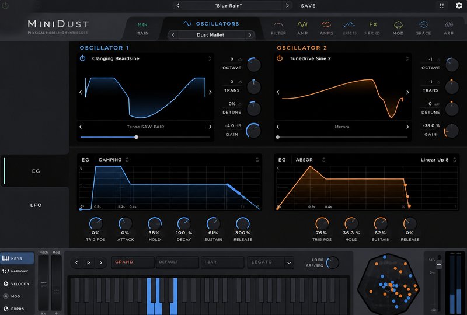This screenshot has height=315, width=467.
Task: Select EXPRS mode in bottom-left panel
Action: click(x=14, y=309)
